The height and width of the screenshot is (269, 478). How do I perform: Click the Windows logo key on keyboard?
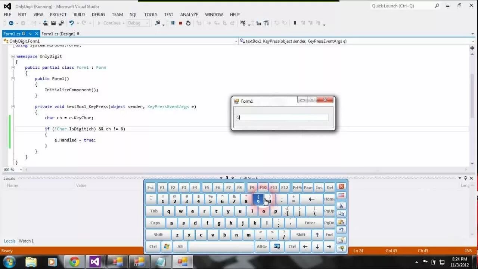(x=167, y=247)
